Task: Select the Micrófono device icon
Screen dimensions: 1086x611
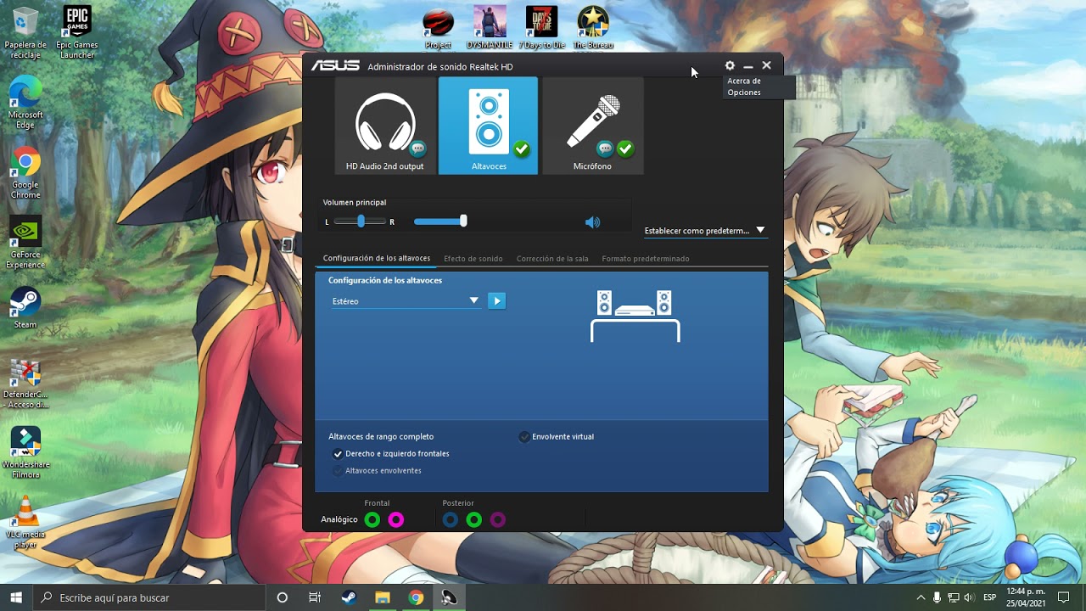Action: [592, 126]
